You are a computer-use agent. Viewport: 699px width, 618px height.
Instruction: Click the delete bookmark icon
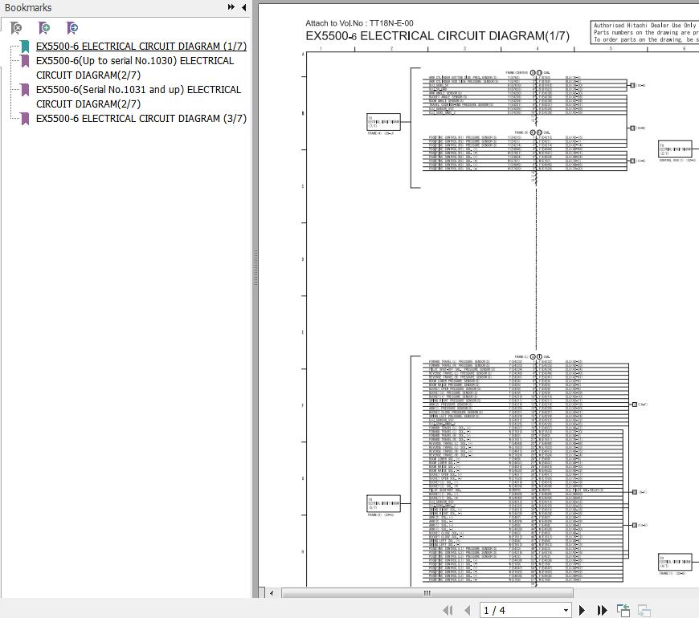16,29
